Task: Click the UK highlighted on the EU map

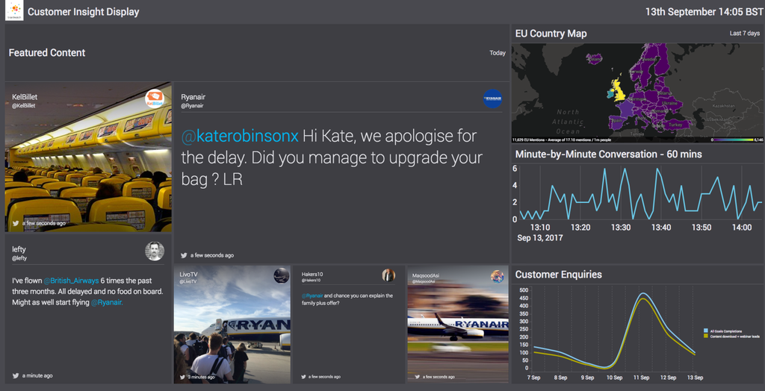Action: [617, 90]
